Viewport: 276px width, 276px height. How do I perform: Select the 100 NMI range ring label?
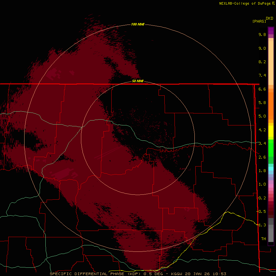(x=138, y=24)
